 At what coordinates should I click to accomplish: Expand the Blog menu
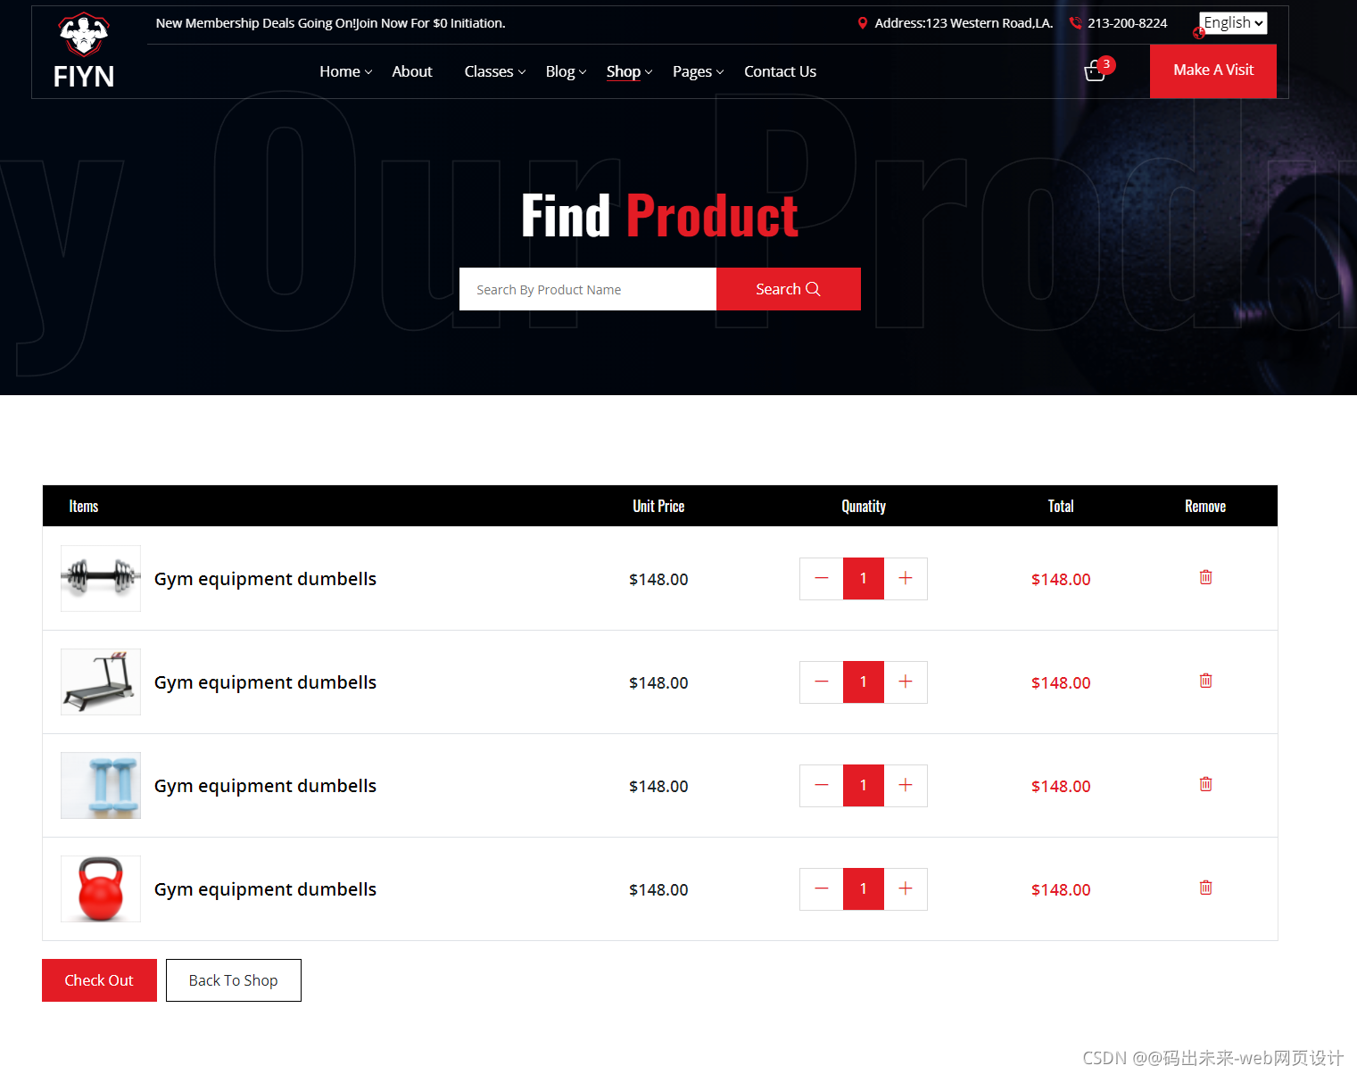tap(566, 71)
